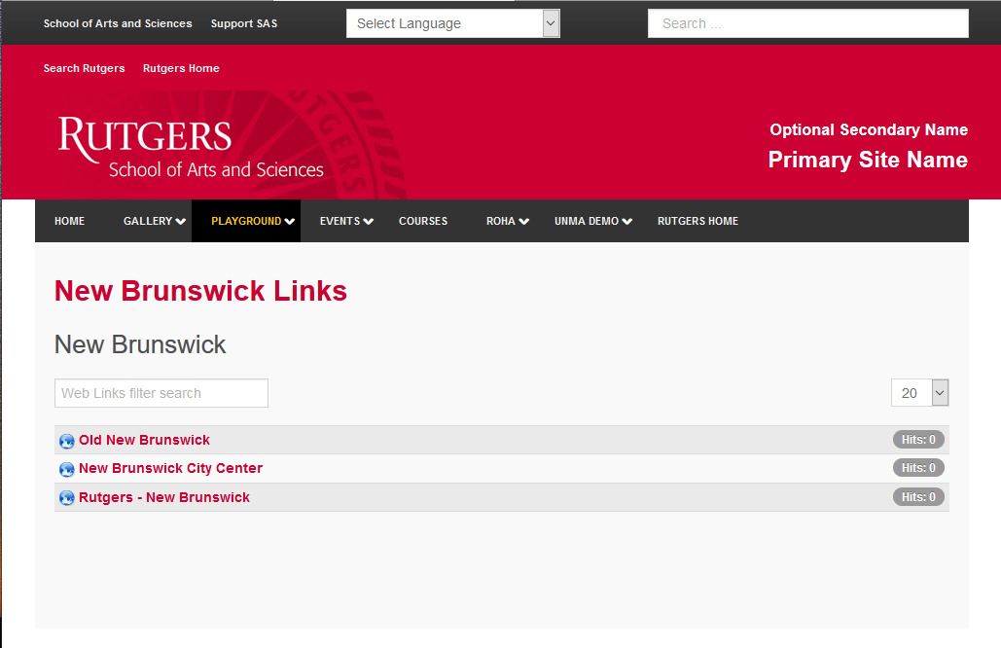Open the New Brunswick City Center link
This screenshot has width=1001, height=648.
coord(170,468)
